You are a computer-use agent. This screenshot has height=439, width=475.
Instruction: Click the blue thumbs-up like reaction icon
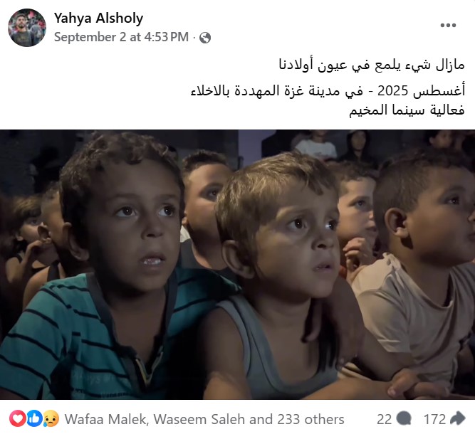coord(35,418)
